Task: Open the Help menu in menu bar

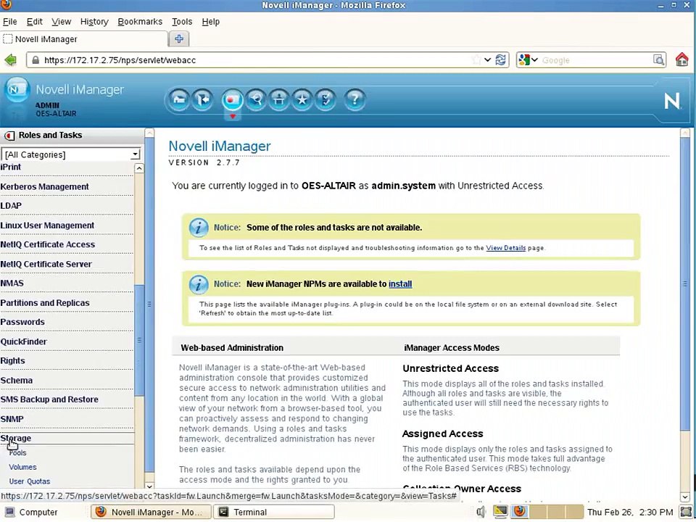Action: (x=210, y=21)
